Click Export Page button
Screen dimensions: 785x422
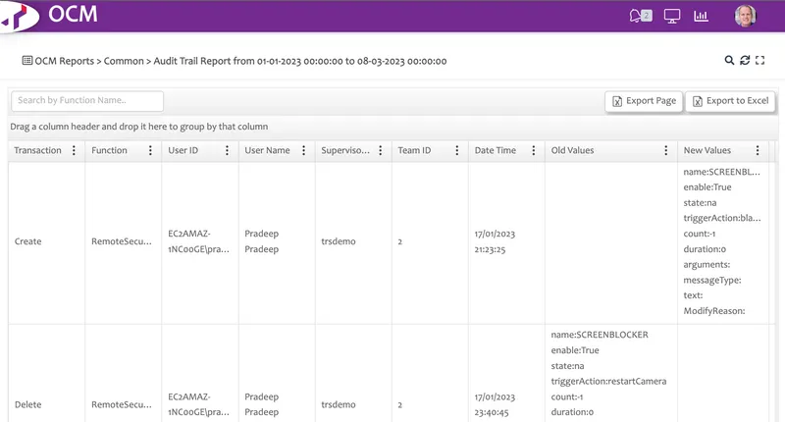click(643, 101)
